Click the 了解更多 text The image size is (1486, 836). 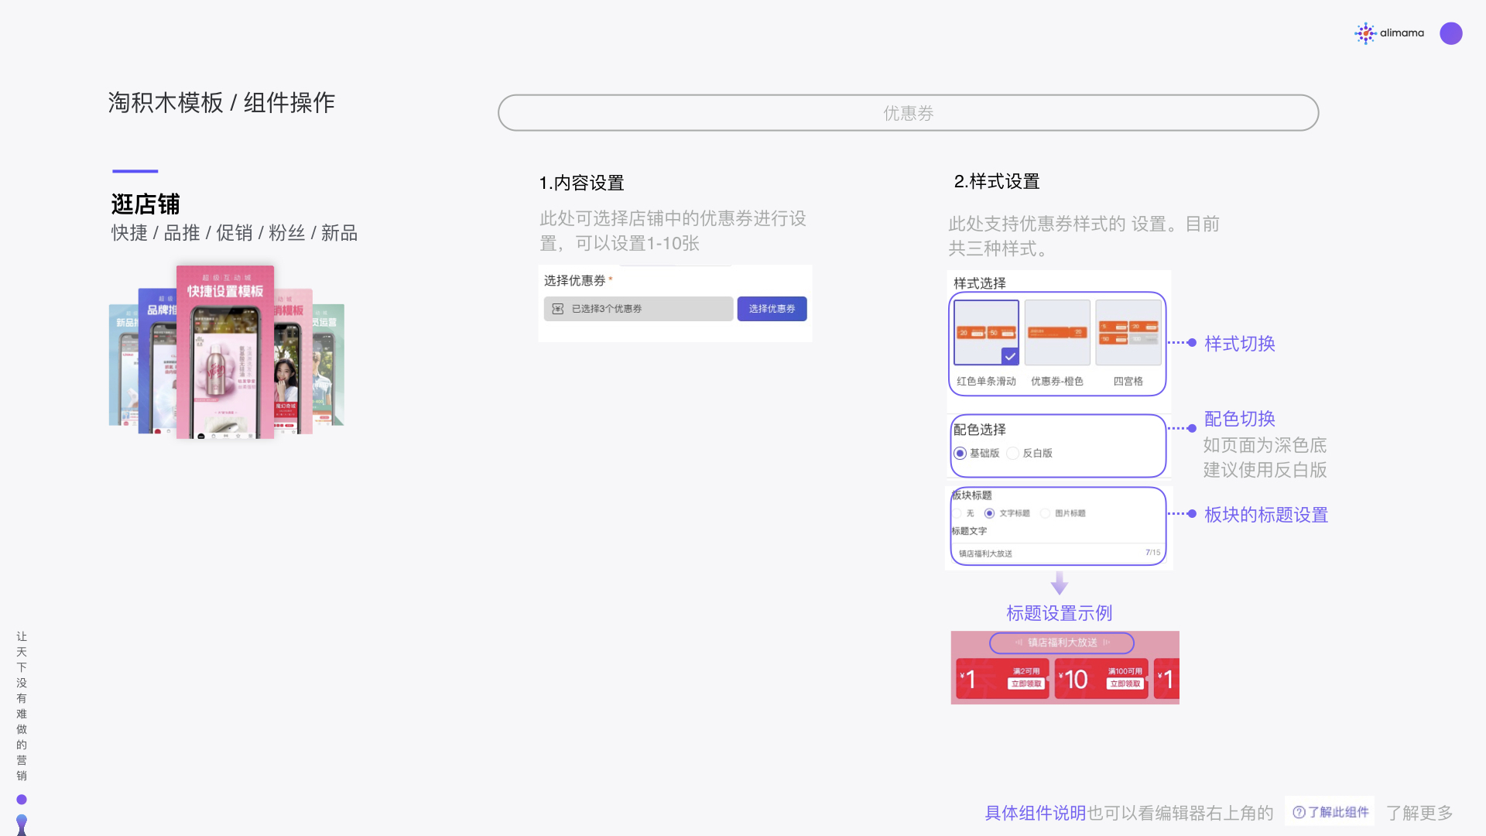click(1419, 813)
